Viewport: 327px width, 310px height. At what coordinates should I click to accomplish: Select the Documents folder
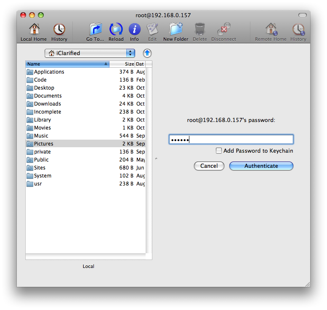click(x=48, y=96)
